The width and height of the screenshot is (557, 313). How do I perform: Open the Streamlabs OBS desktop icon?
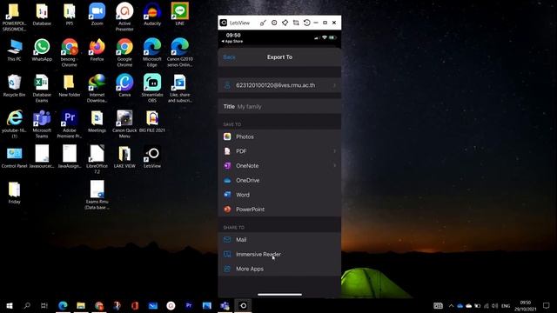click(x=152, y=88)
